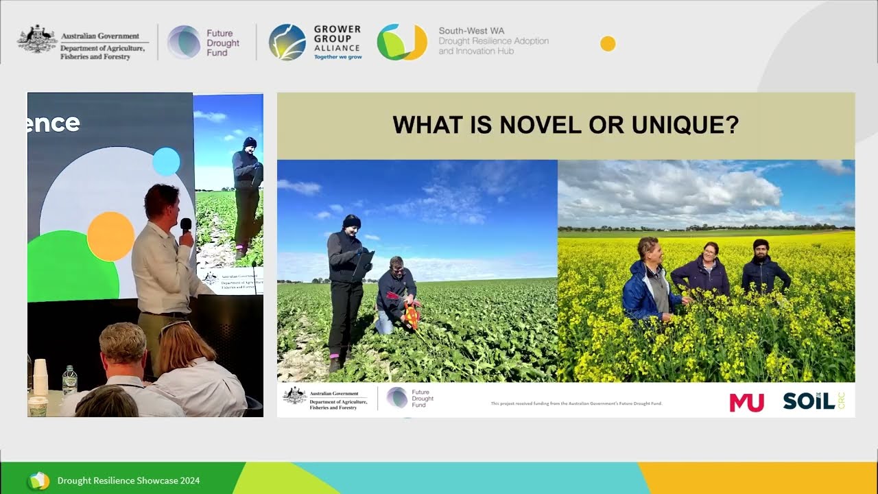Click the orange circle on stage screen
878x494 pixels.
pyautogui.click(x=110, y=236)
